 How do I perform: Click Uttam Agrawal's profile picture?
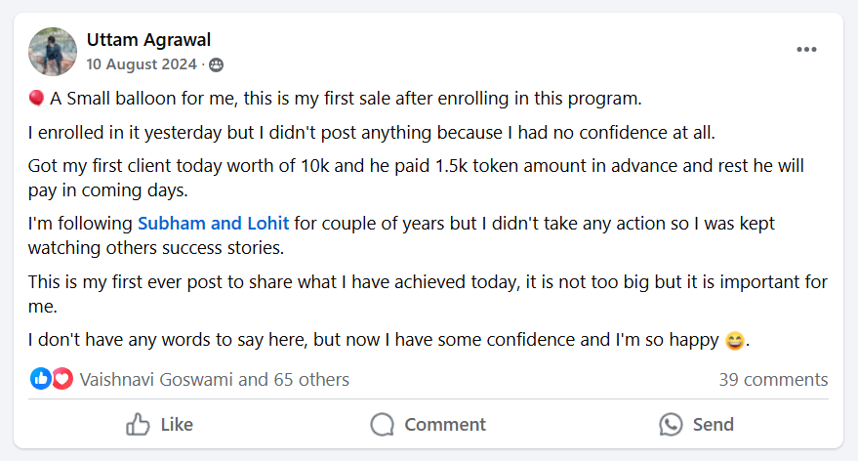[x=53, y=52]
